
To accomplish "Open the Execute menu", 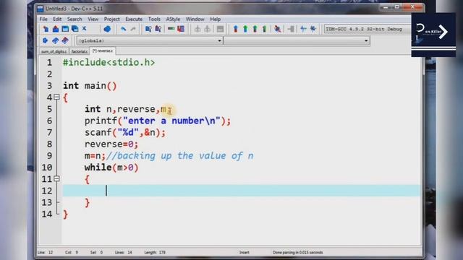I will point(134,19).
